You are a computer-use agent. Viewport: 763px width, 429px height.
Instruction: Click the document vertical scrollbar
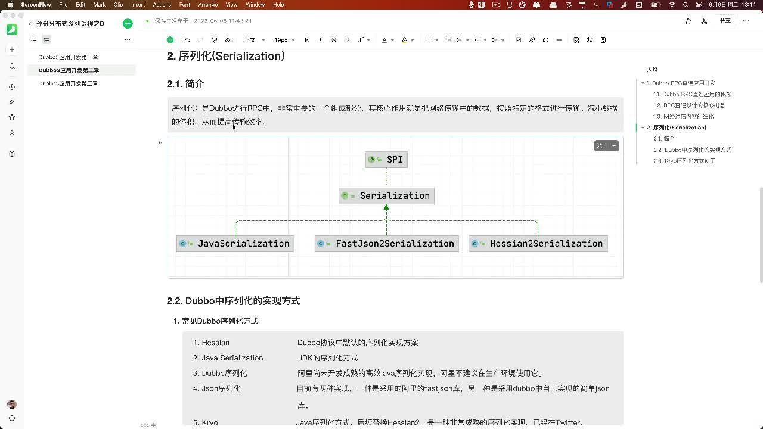pyautogui.click(x=761, y=235)
